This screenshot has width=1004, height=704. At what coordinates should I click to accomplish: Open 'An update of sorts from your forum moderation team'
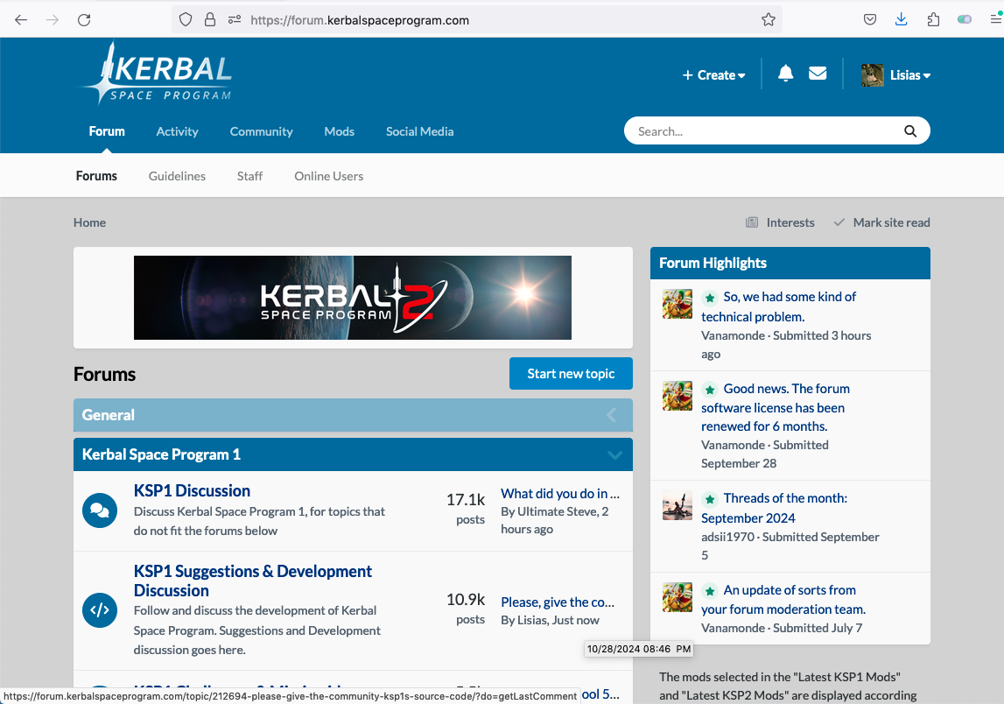point(783,600)
